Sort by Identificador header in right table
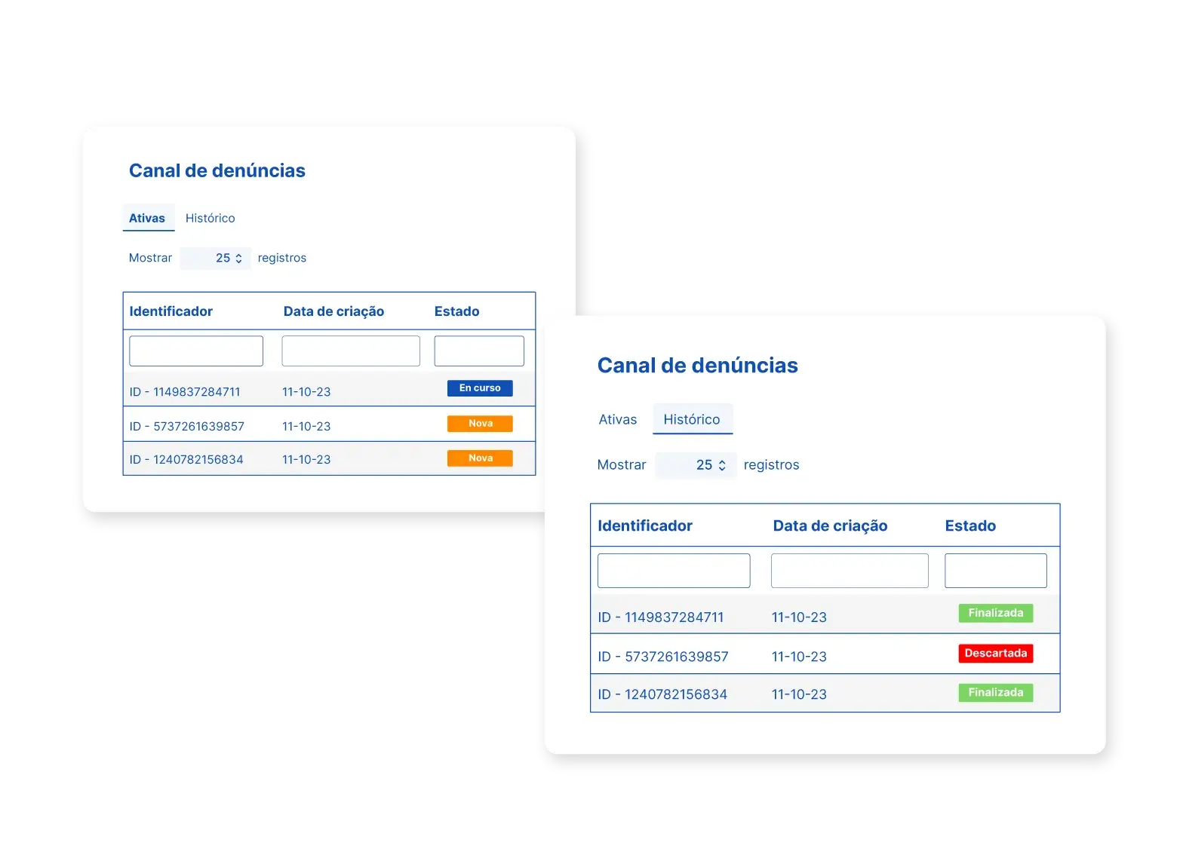Screen dimensions: 1183x864 click(x=645, y=526)
